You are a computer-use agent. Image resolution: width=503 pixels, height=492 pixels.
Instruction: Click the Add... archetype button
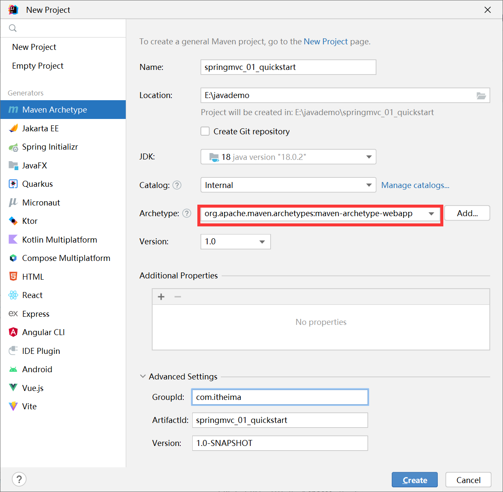pyautogui.click(x=467, y=214)
